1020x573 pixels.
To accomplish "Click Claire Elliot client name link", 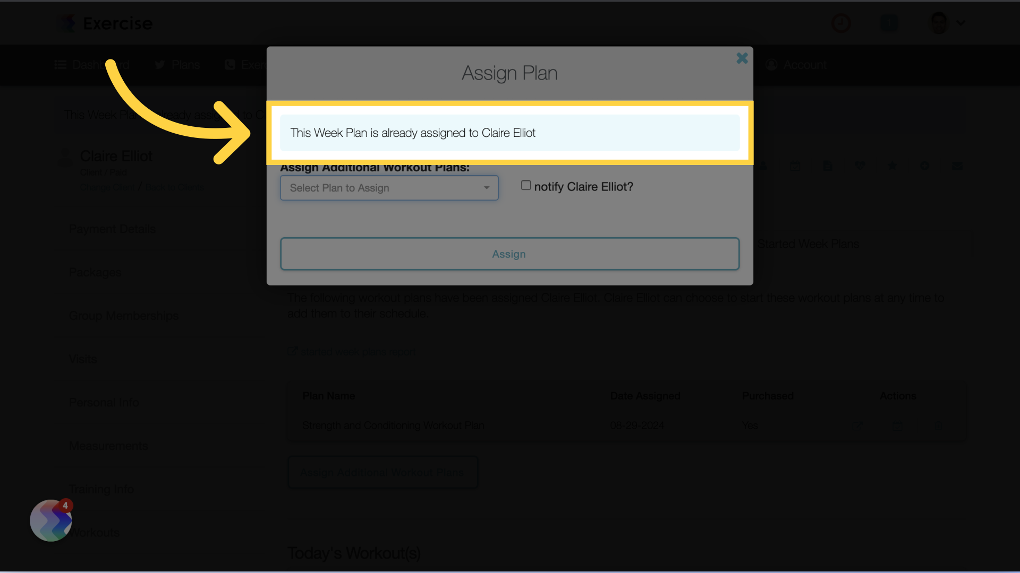I will pyautogui.click(x=116, y=157).
